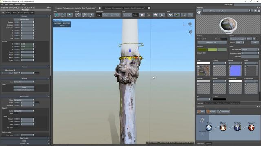Toggle the Gloss map checkbox
Viewport: 261px width, 146px height.
[246, 66]
